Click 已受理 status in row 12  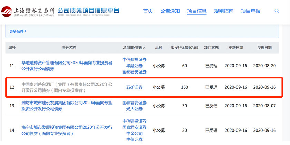coord(211,87)
